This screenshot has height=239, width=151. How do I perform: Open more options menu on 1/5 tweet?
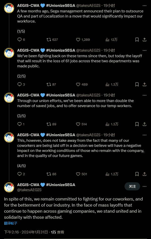pyautogui.click(x=144, y=6)
